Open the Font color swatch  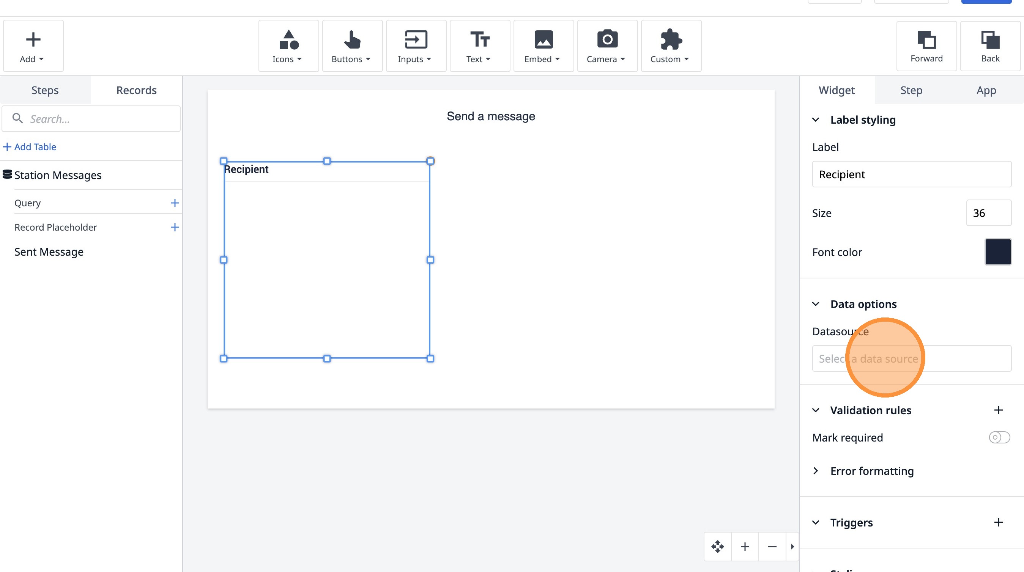tap(997, 252)
